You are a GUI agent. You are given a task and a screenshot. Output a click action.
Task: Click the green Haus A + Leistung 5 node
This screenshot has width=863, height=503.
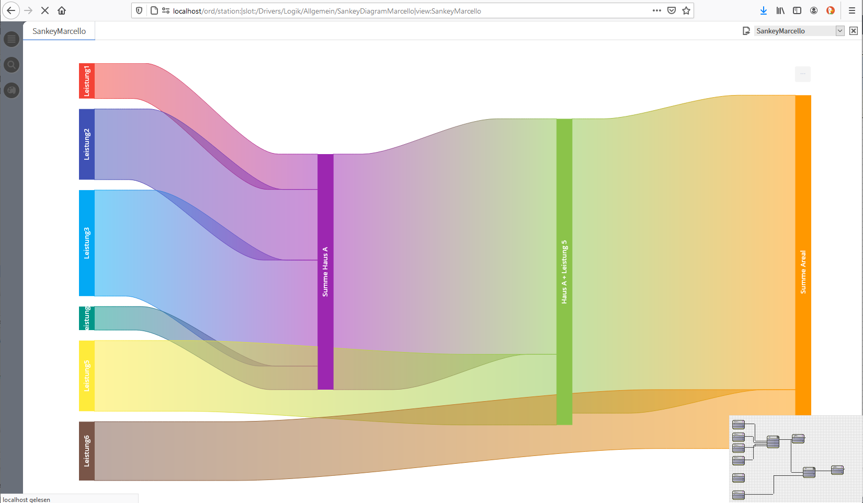click(564, 272)
